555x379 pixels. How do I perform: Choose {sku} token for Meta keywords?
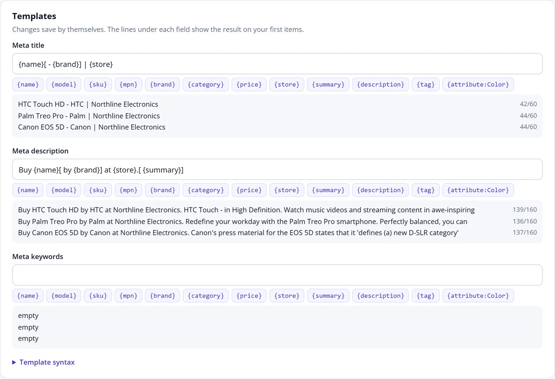(x=98, y=296)
